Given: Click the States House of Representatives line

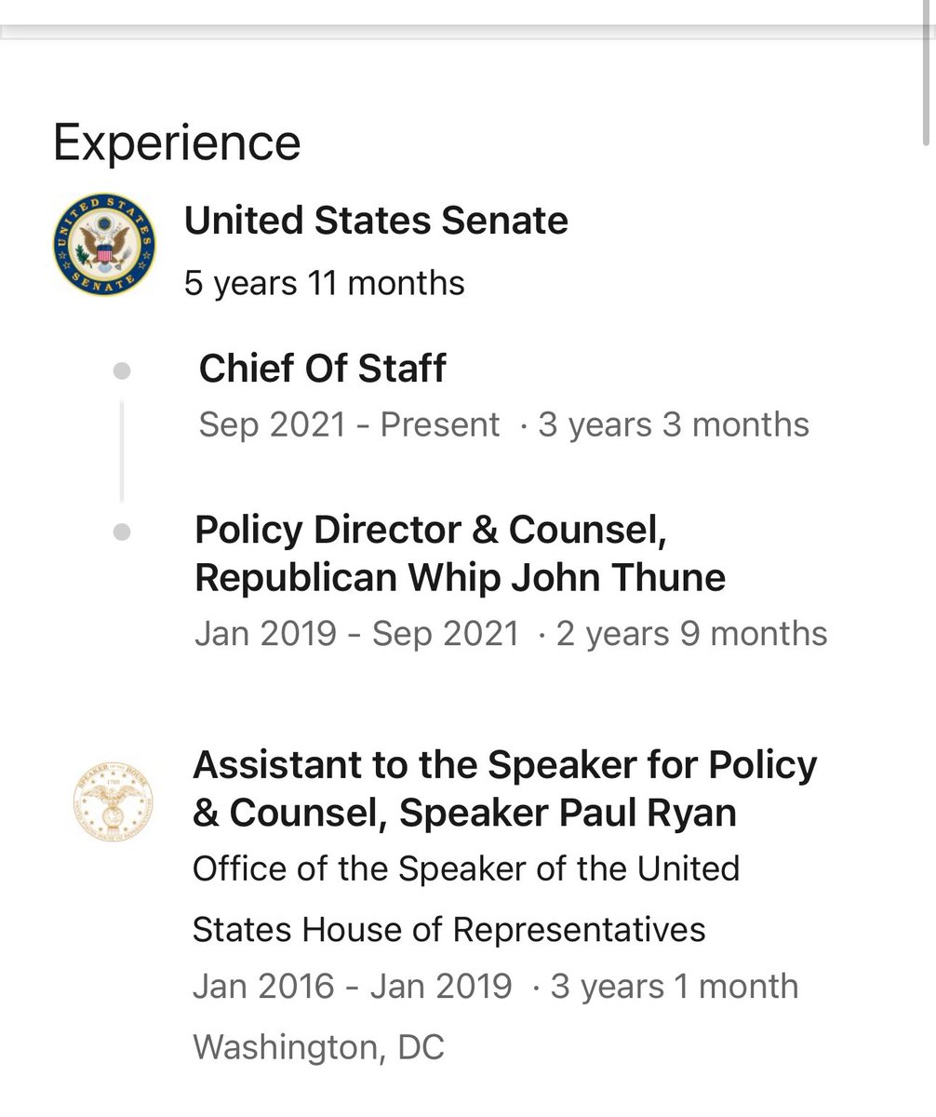Looking at the screenshot, I should 448,929.
